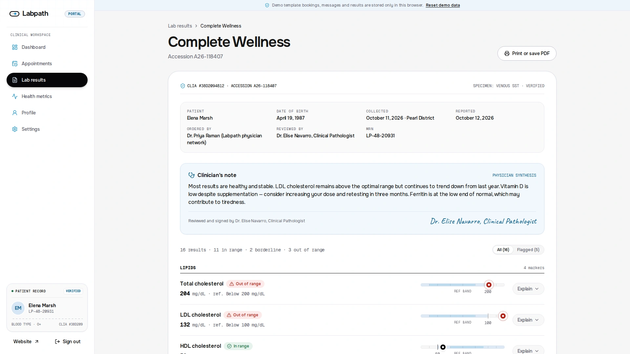Open the Website link
Image resolution: width=630 pixels, height=354 pixels.
click(x=26, y=342)
